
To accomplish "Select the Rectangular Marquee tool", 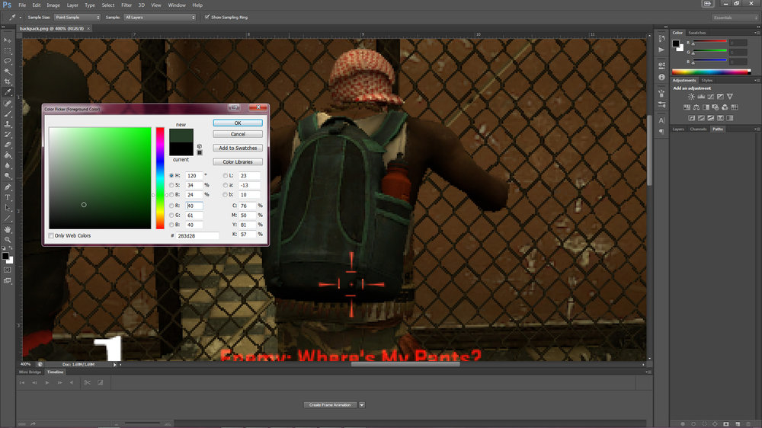I will tap(8, 50).
